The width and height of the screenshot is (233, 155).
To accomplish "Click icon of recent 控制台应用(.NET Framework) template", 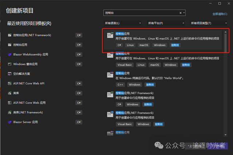I will point(10,35).
